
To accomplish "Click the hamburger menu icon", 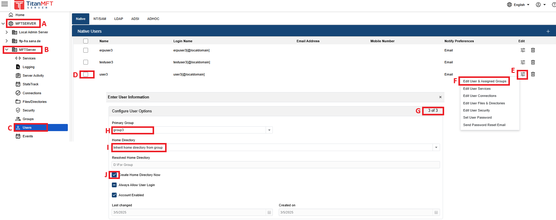I will (5, 4).
